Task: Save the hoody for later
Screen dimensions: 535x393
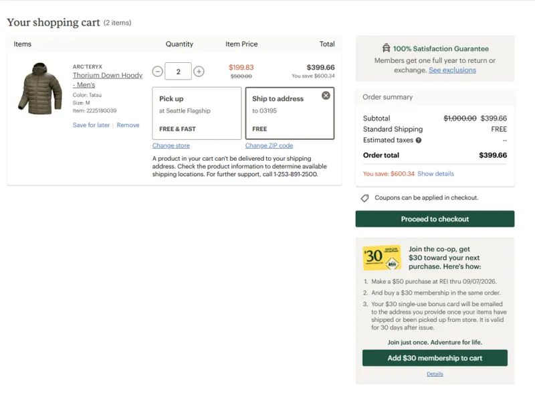Action: coord(91,125)
